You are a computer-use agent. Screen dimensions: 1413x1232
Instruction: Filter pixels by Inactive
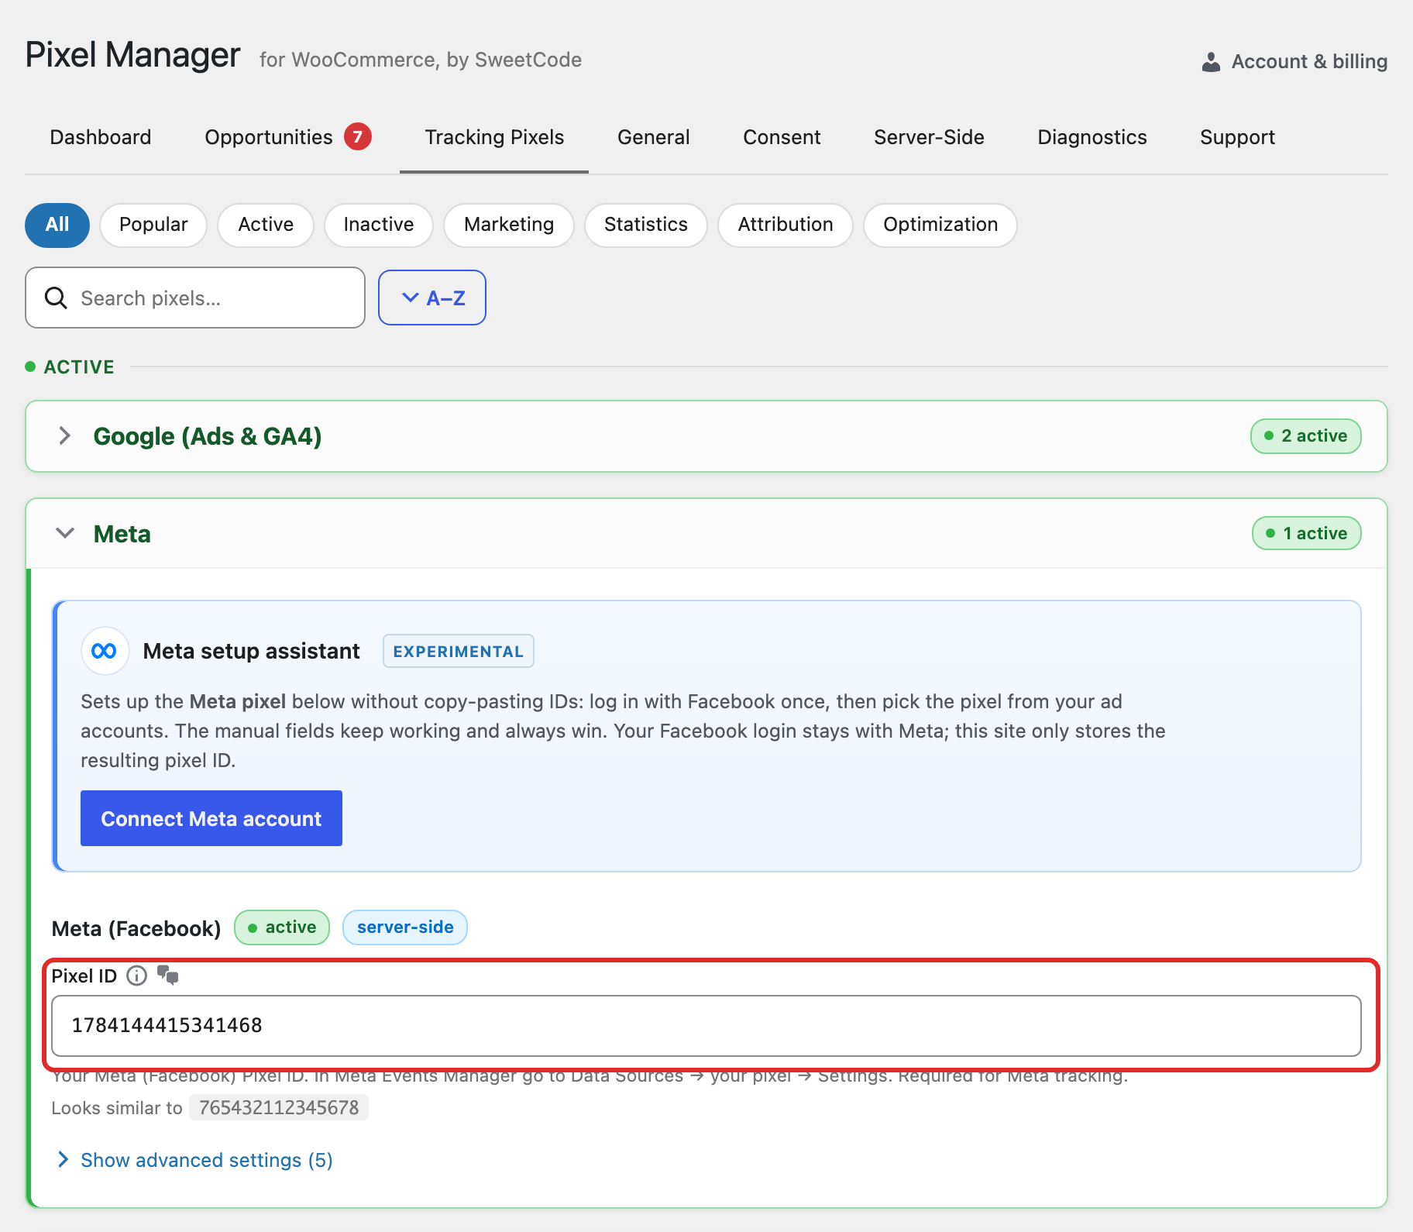(379, 225)
